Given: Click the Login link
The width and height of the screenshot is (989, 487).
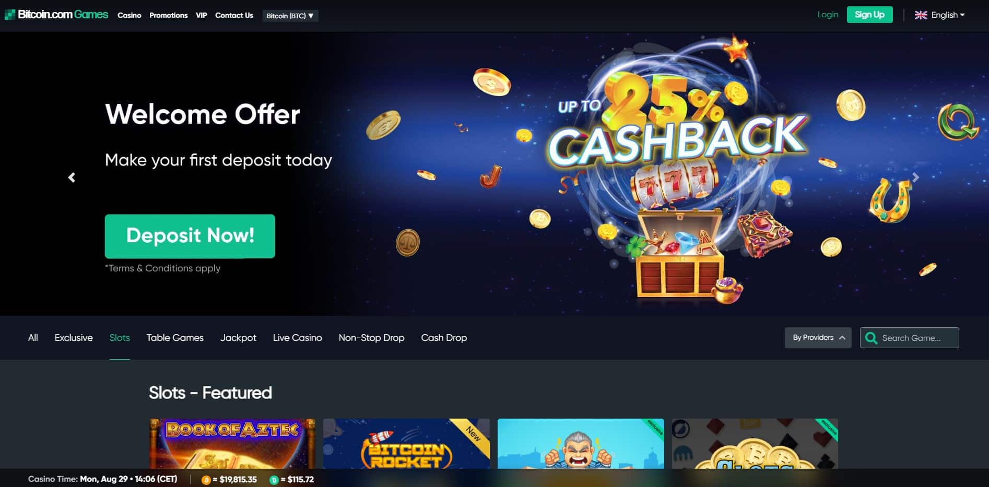Looking at the screenshot, I should click(x=828, y=15).
